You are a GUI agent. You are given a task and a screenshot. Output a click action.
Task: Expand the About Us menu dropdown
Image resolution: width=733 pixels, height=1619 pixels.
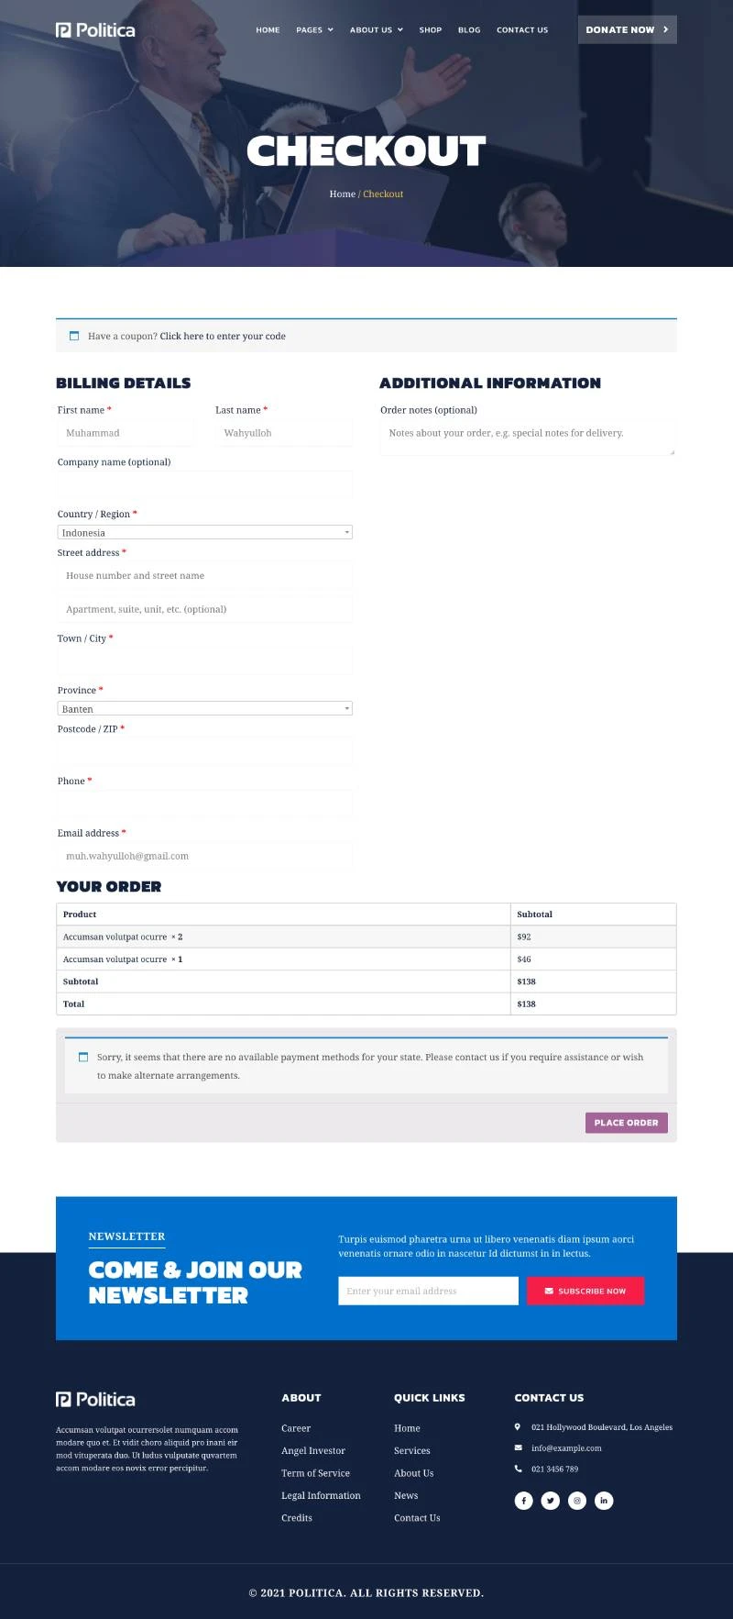[376, 30]
